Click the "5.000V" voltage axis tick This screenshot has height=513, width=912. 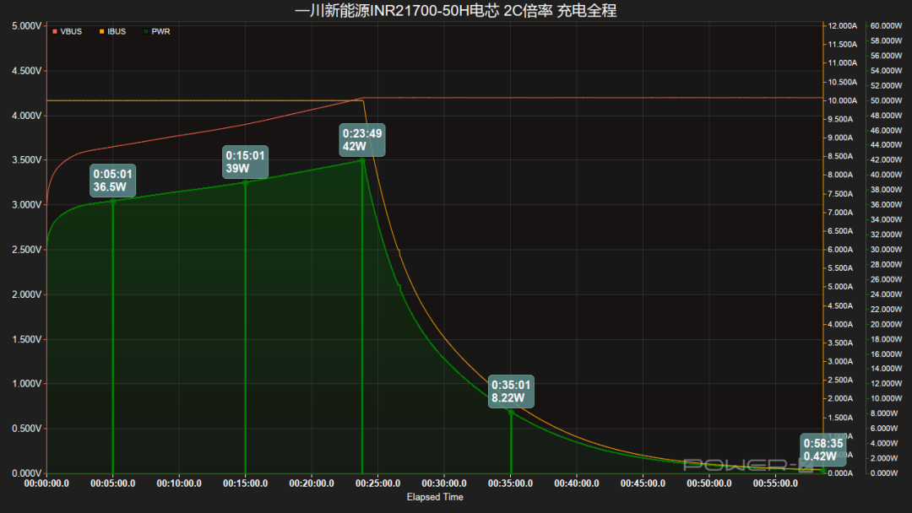coord(27,26)
